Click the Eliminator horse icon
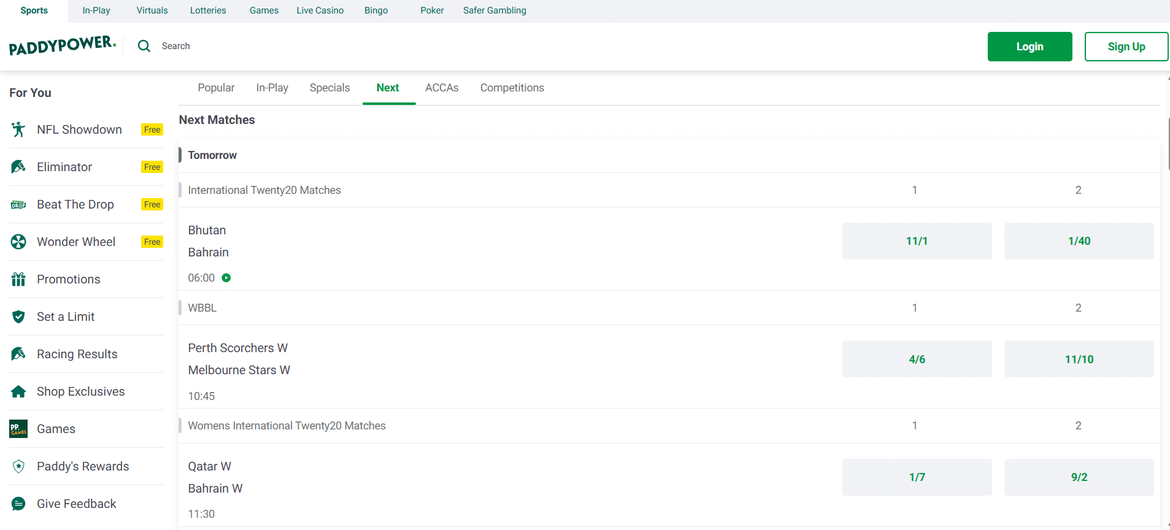Image resolution: width=1170 pixels, height=530 pixels. point(18,167)
